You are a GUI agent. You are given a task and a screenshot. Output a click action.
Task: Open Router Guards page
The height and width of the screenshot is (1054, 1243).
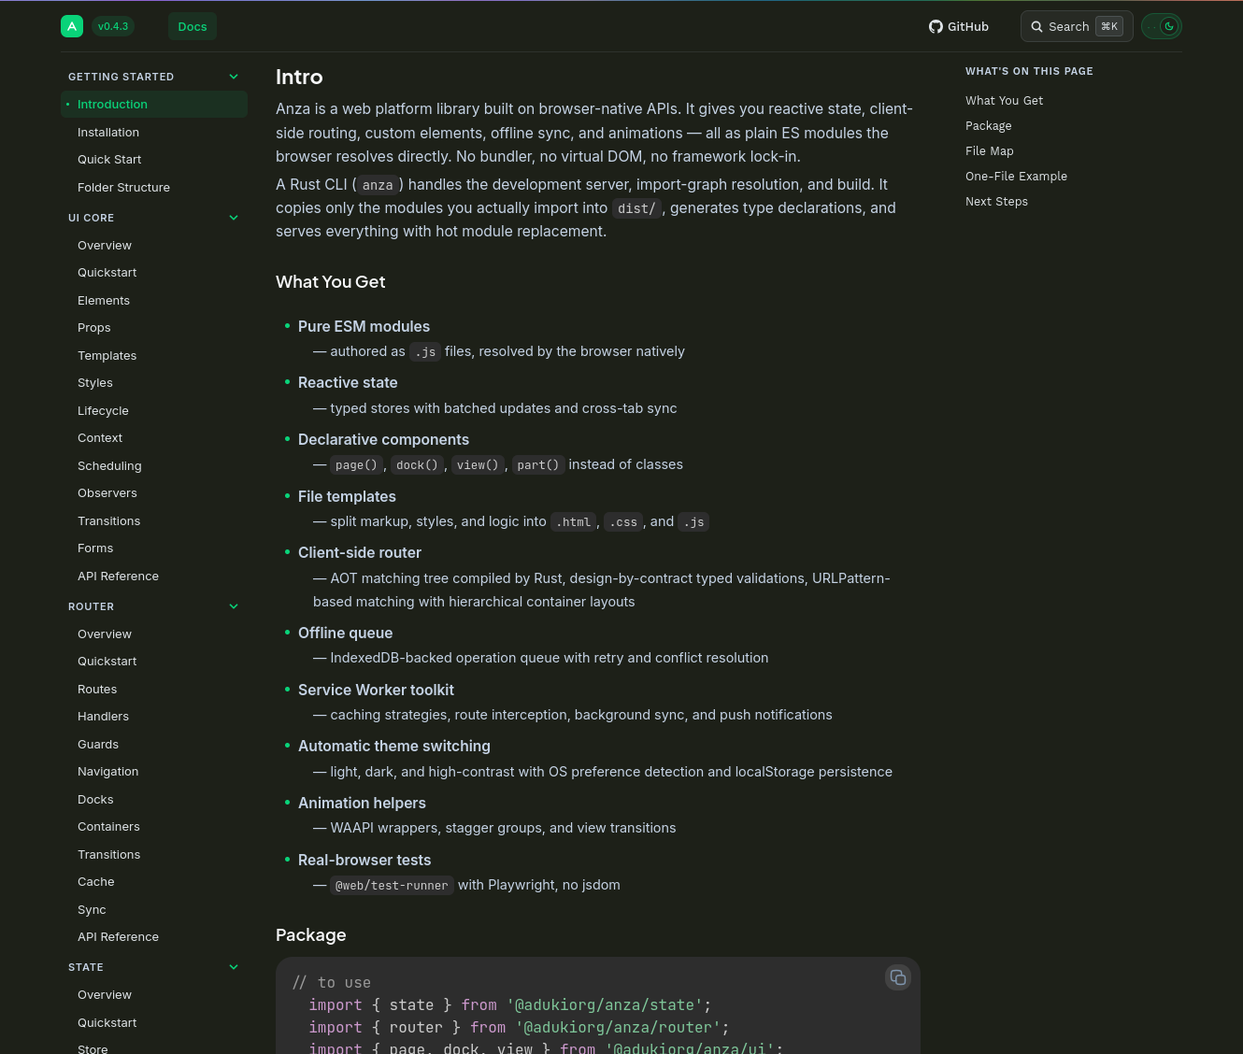coord(98,745)
